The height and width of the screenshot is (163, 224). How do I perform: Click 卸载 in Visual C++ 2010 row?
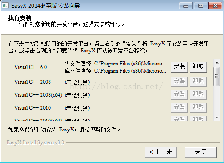coord(198,107)
